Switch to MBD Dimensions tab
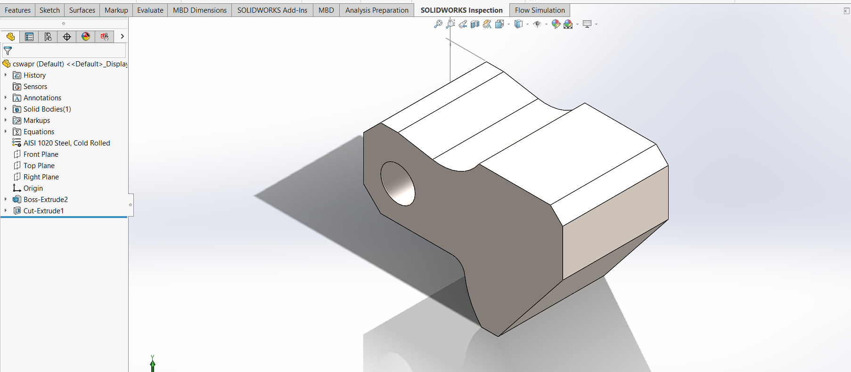This screenshot has width=851, height=372. click(x=200, y=10)
